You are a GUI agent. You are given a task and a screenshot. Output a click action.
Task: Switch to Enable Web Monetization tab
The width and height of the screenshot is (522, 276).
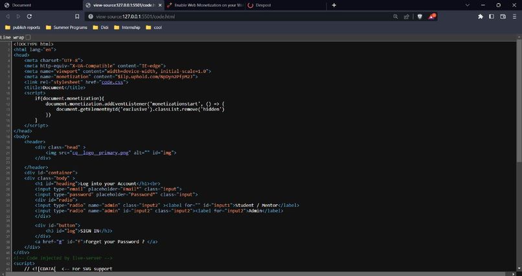pyautogui.click(x=206, y=5)
